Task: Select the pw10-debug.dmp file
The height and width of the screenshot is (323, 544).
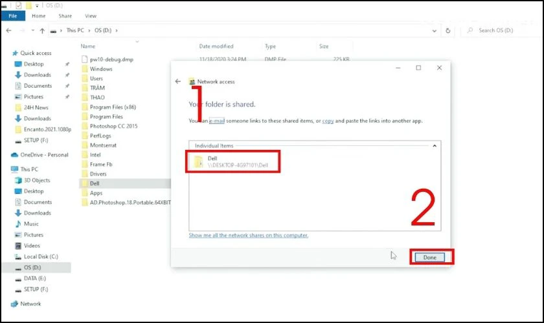Action: point(108,59)
